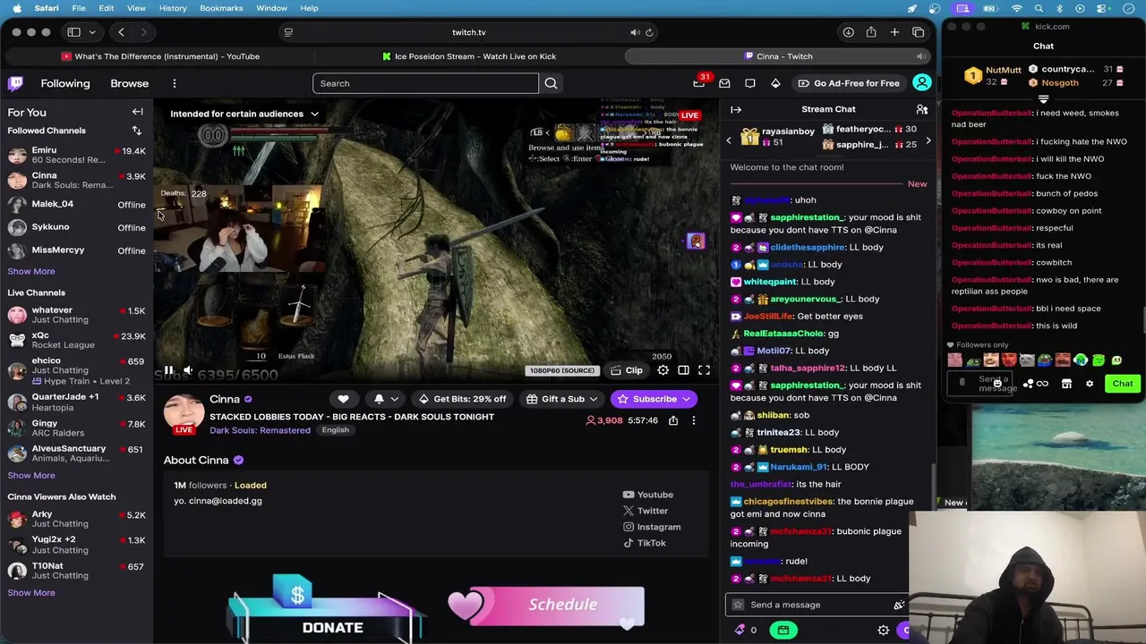The image size is (1146, 644).
Task: Sort followed channels with arrows icon
Action: [137, 131]
